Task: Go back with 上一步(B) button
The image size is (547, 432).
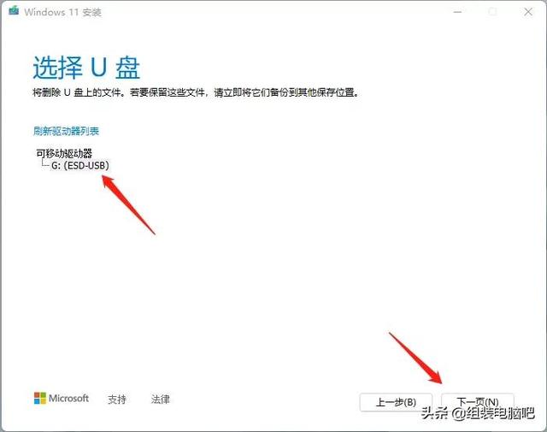Action: [396, 402]
